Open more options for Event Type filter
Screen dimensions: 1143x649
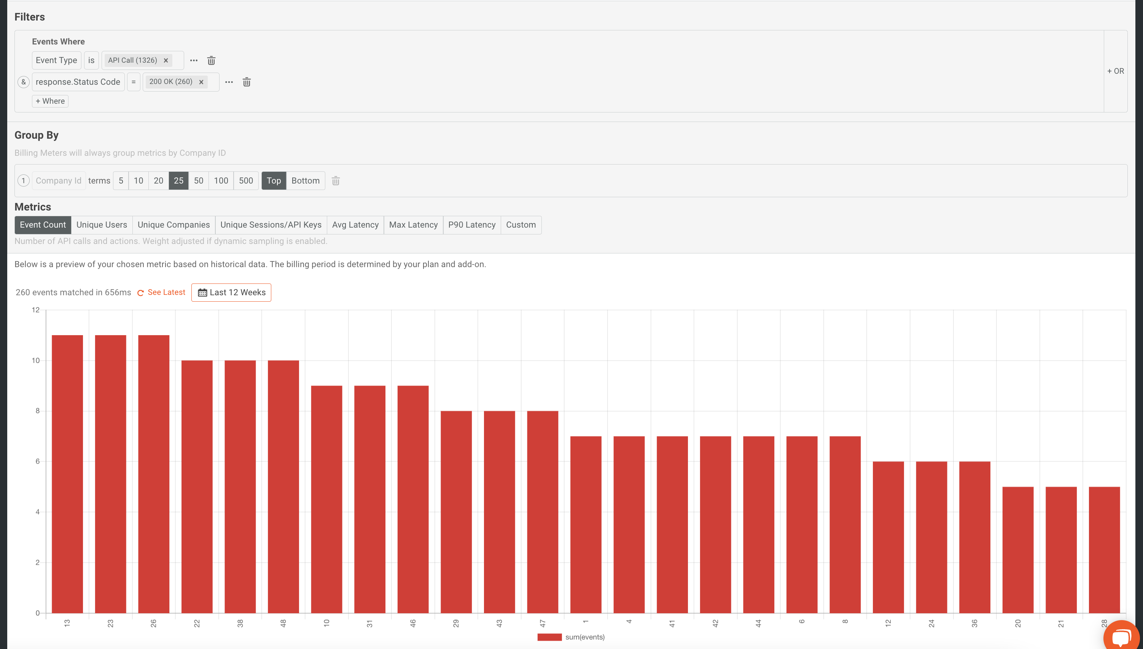click(x=194, y=60)
